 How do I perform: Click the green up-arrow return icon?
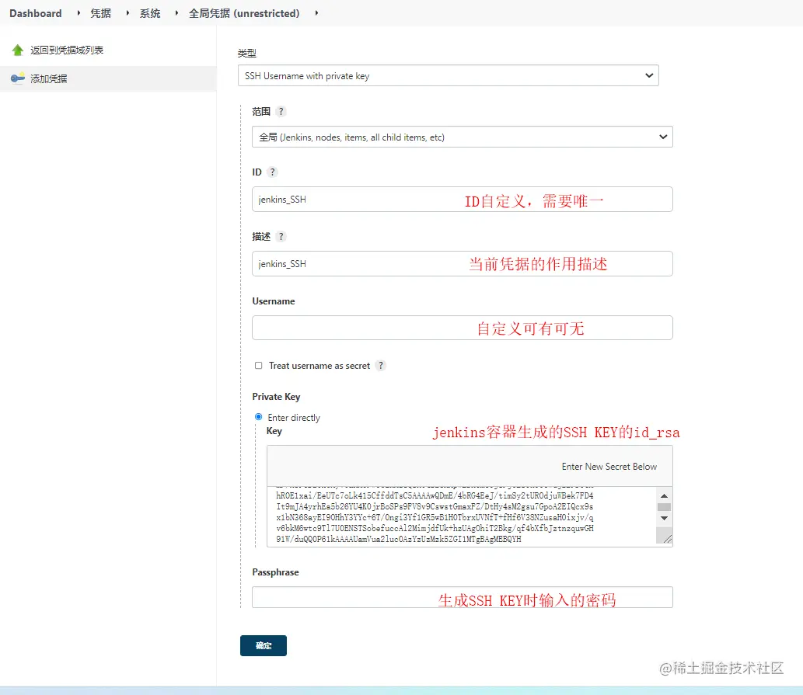(x=17, y=50)
